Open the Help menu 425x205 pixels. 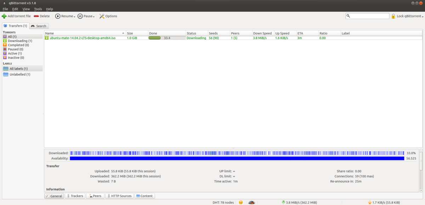tap(50, 9)
